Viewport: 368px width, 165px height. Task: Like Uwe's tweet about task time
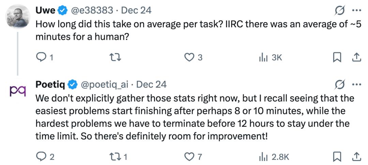tap(189, 58)
